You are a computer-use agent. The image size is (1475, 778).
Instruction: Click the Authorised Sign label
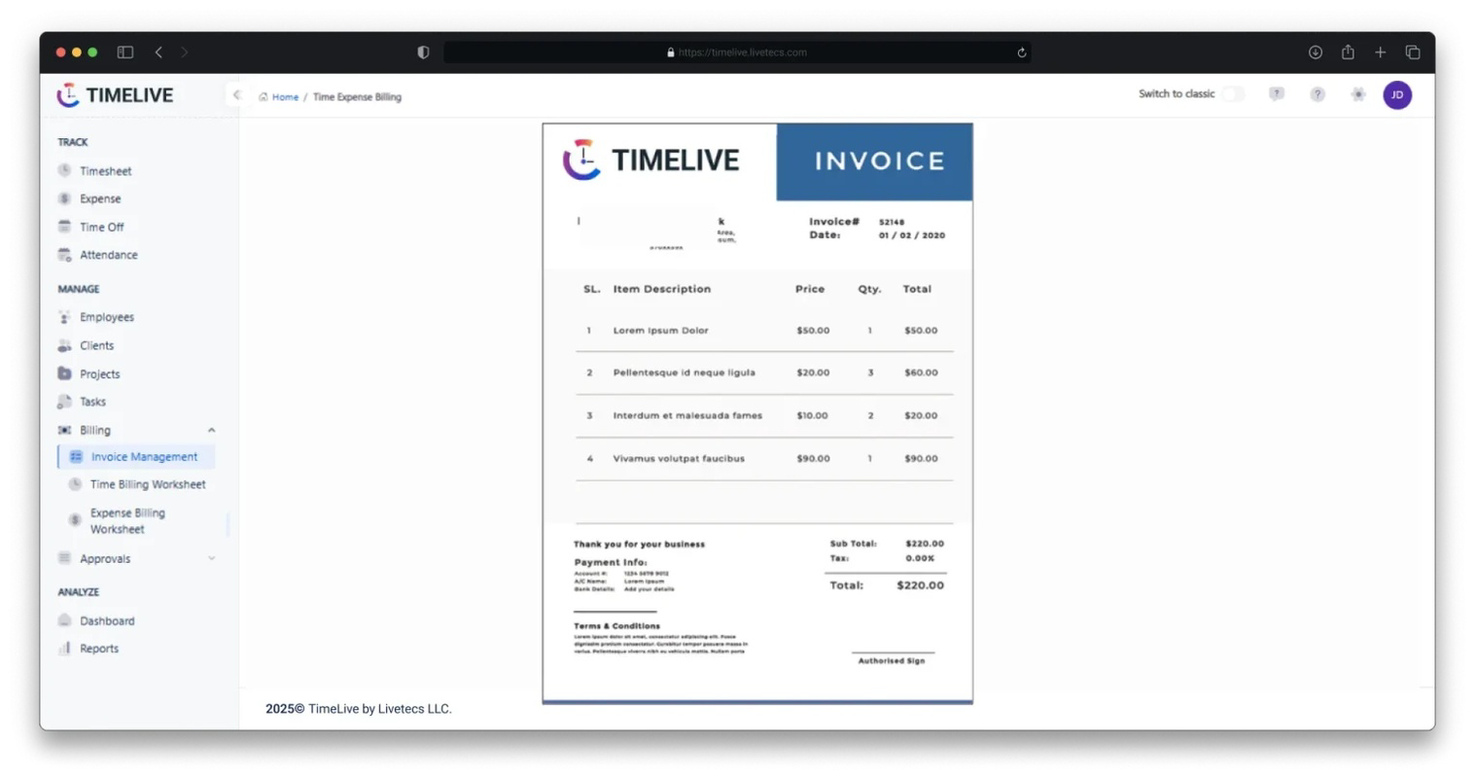[x=892, y=660]
